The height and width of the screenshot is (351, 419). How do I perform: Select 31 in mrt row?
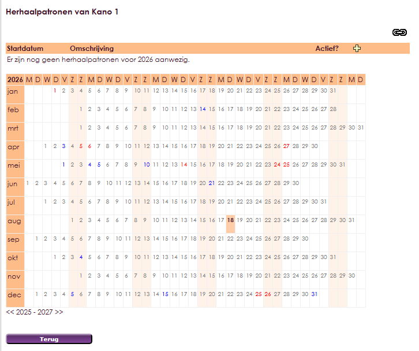tap(361, 128)
